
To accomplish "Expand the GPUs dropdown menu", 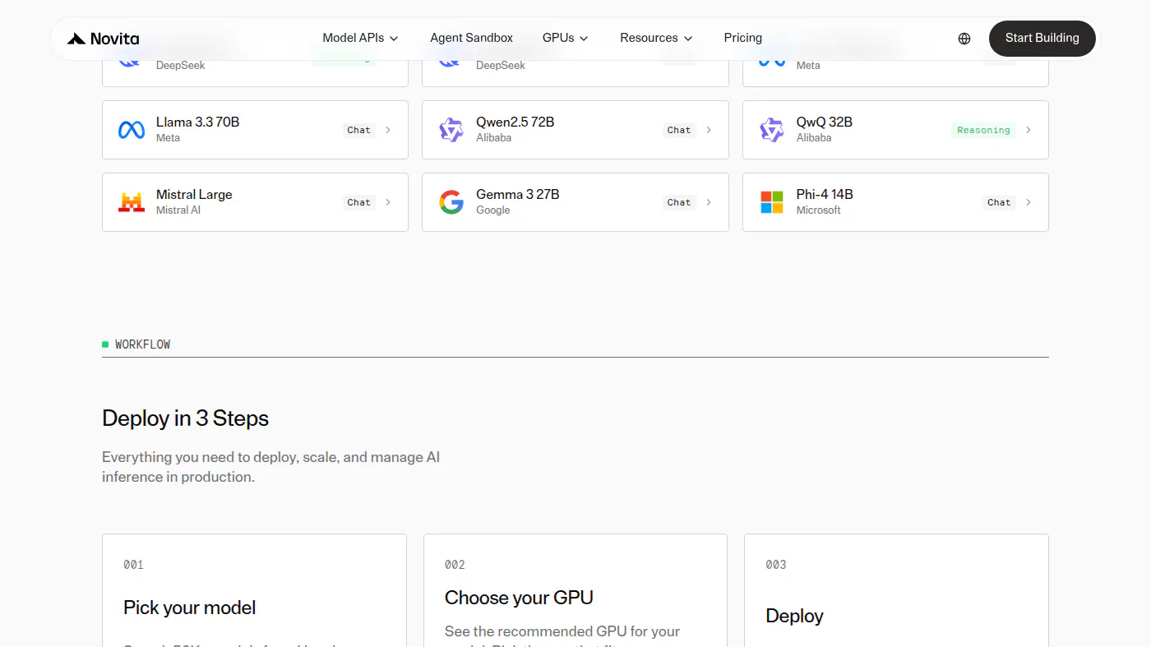I will point(566,38).
